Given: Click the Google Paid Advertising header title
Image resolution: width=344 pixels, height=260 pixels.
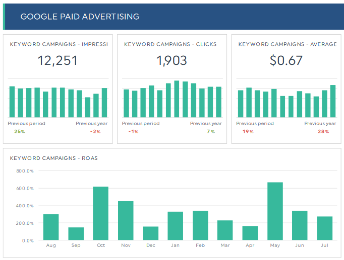Looking at the screenshot, I should click(80, 17).
